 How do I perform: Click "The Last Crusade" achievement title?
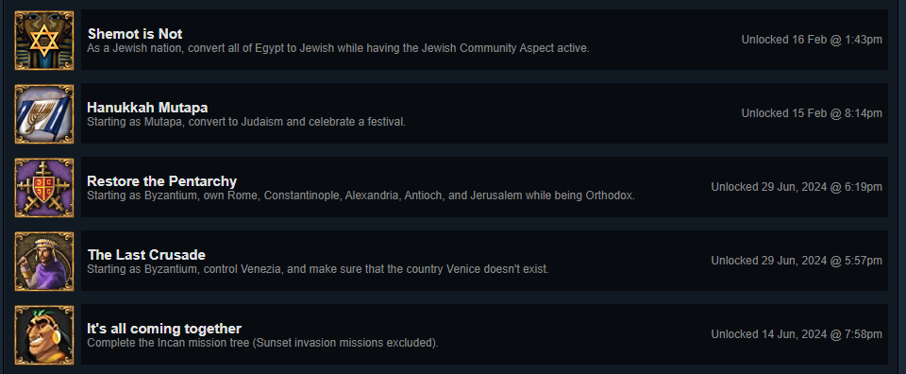[146, 255]
